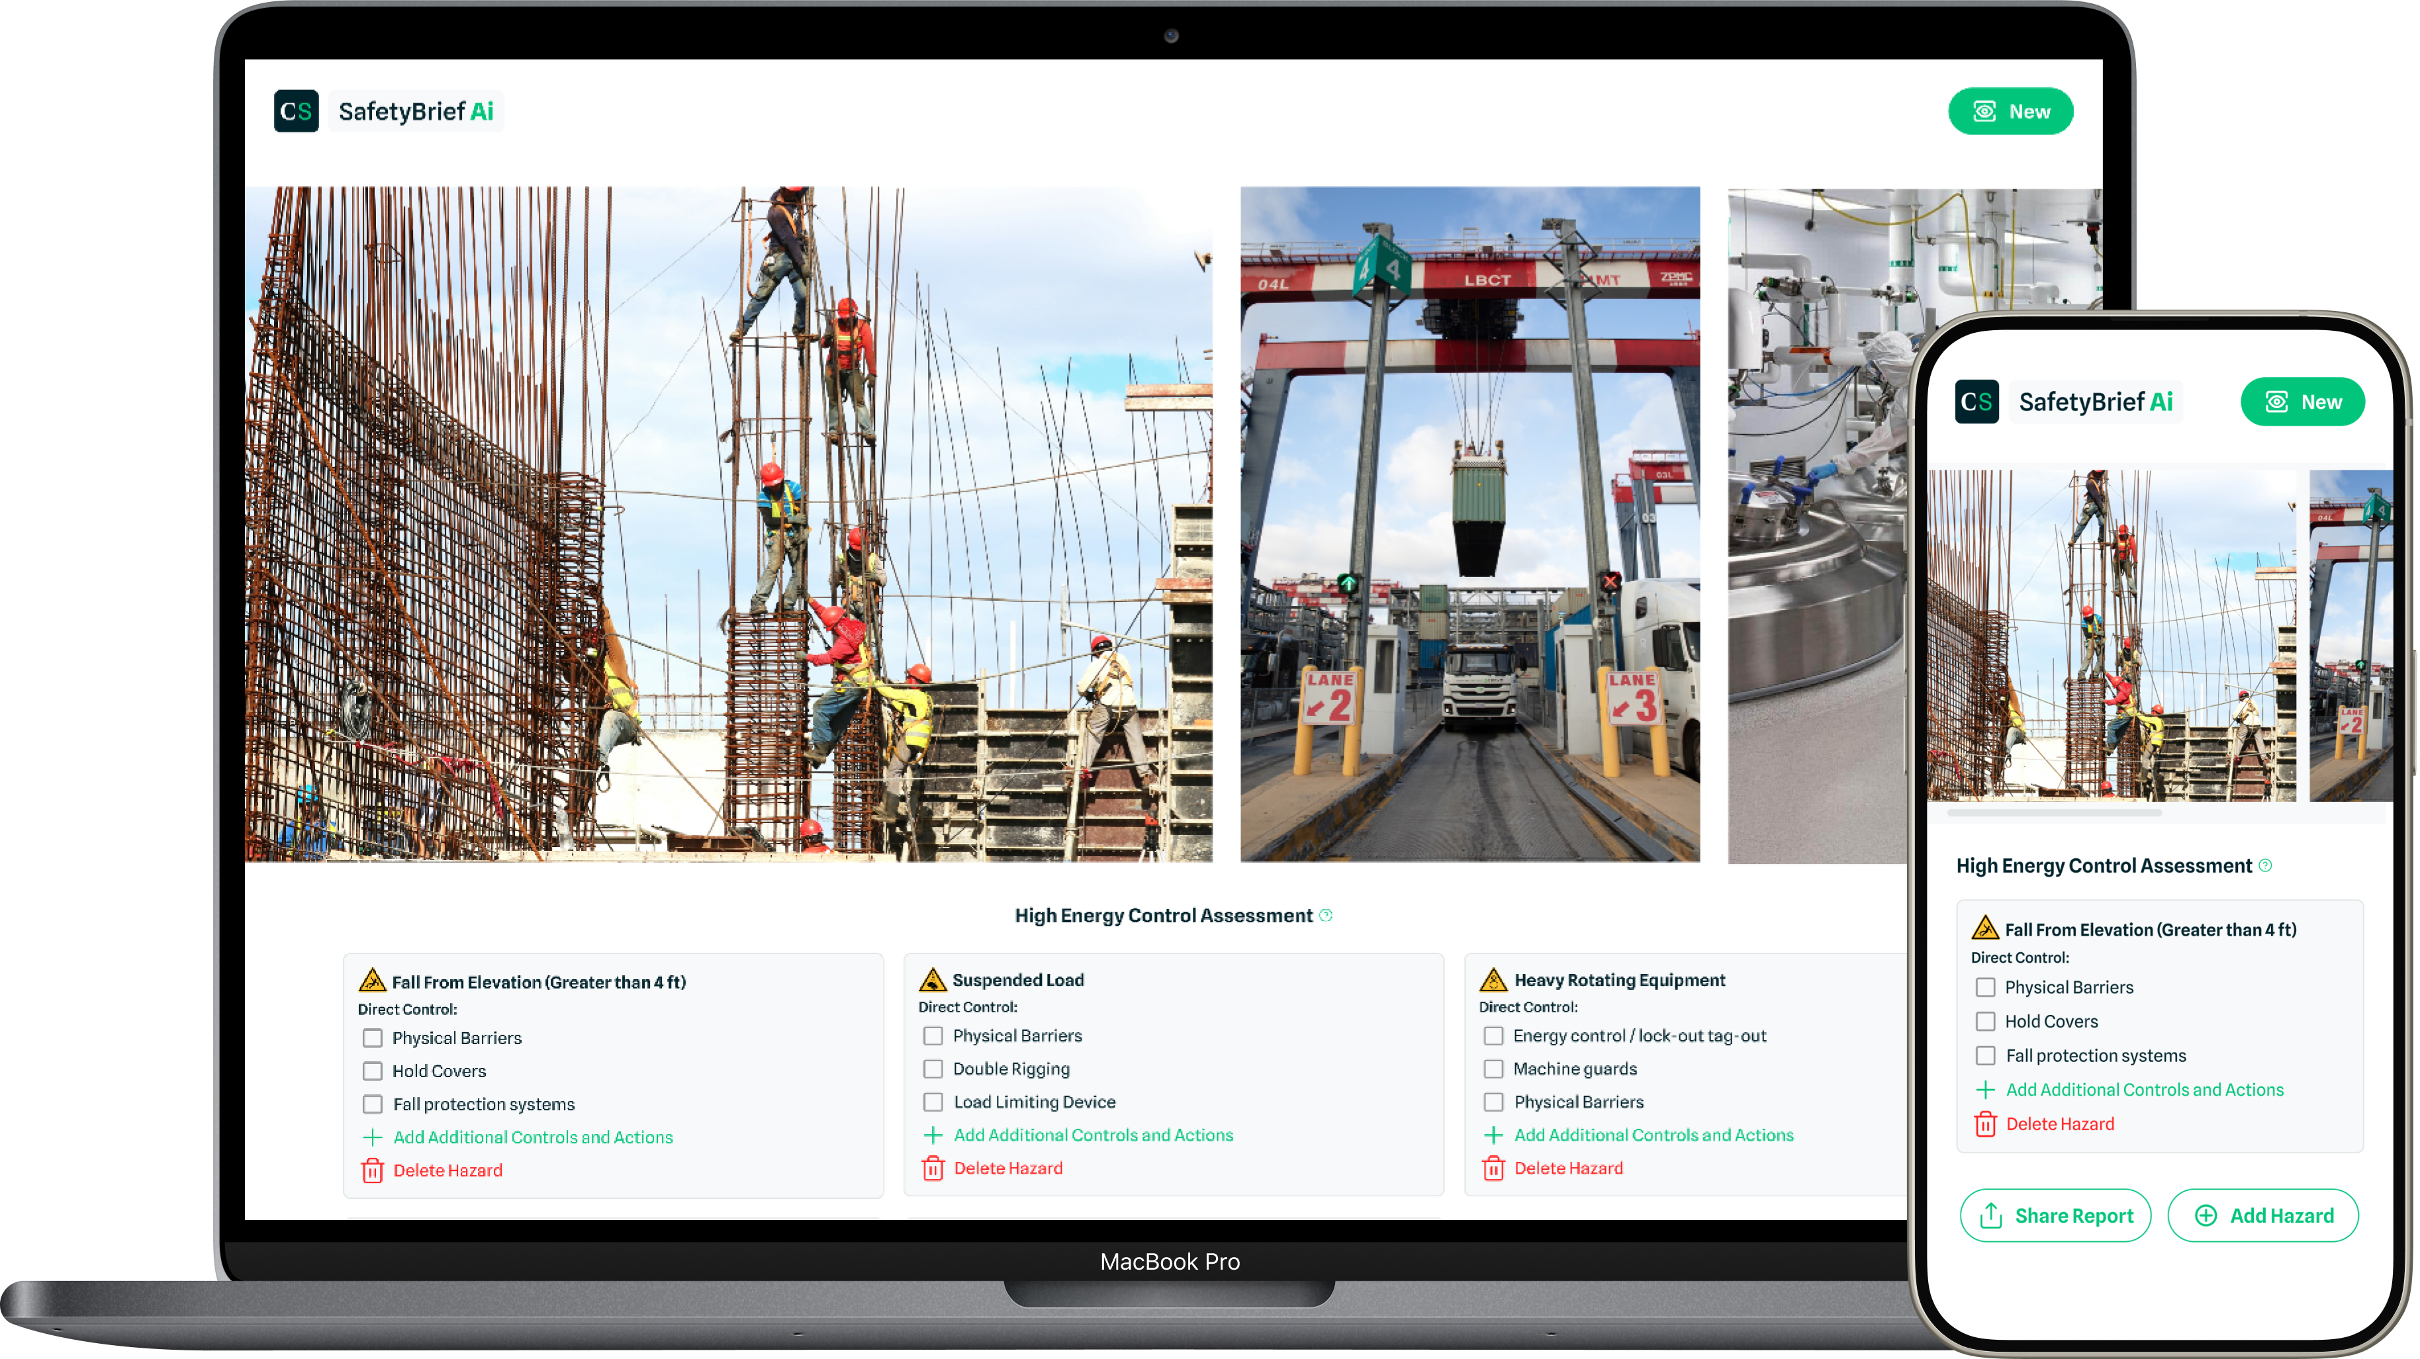Image resolution: width=2420 pixels, height=1359 pixels.
Task: Click the help icon beside High Energy Control Assessment
Action: point(1326,915)
